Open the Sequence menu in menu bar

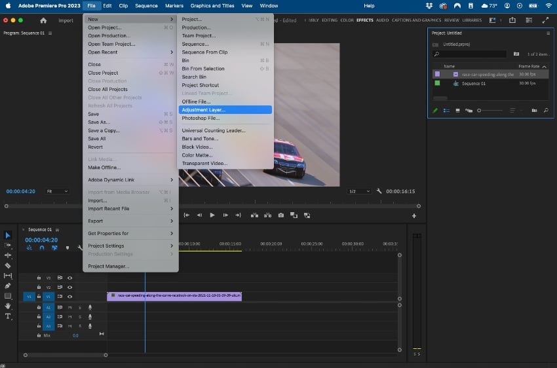pyautogui.click(x=146, y=6)
